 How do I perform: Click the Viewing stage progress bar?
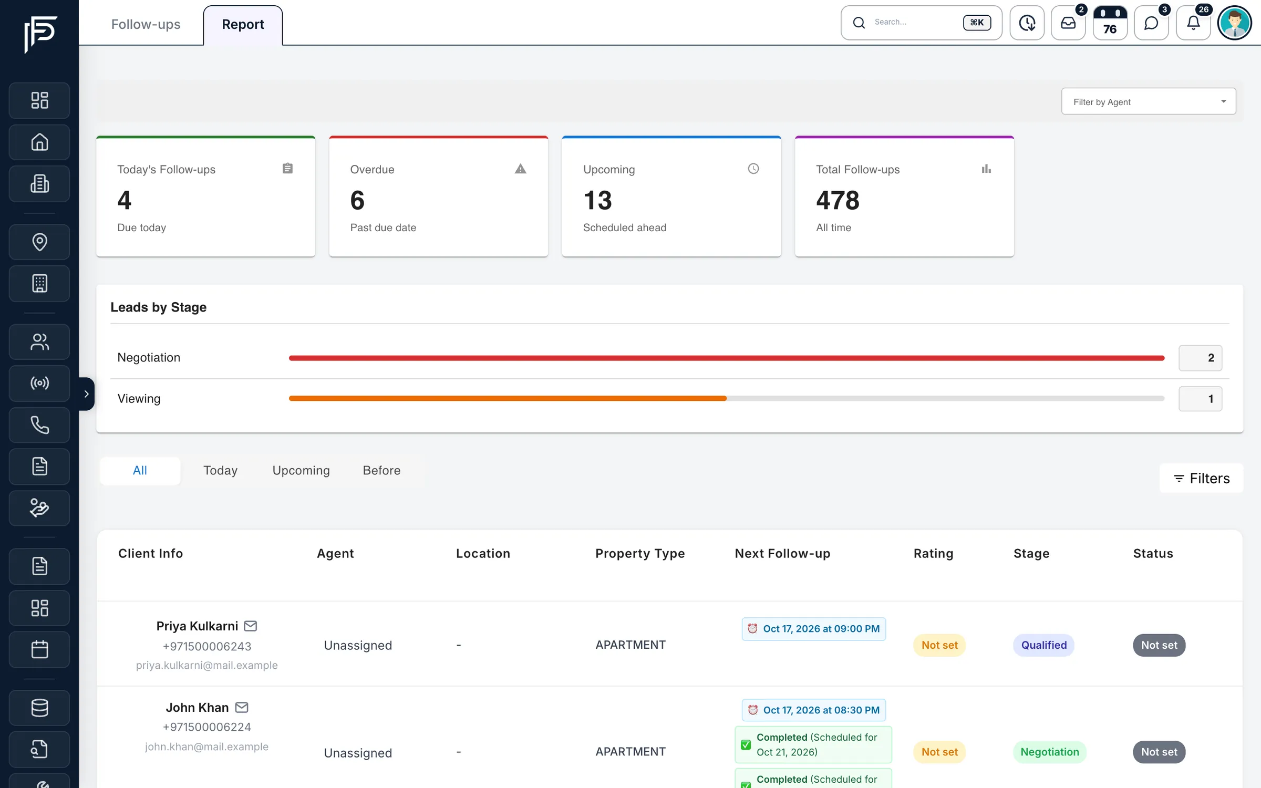tap(727, 398)
